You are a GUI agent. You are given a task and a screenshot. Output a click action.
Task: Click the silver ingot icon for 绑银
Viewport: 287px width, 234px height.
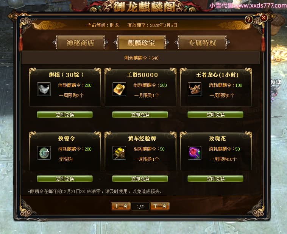[44, 89]
